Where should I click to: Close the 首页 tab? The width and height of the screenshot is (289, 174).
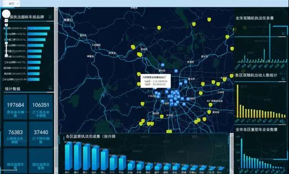tap(18, 4)
